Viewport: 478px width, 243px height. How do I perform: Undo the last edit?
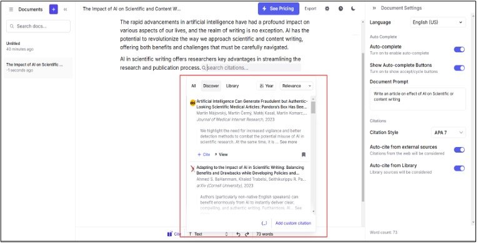click(239, 234)
